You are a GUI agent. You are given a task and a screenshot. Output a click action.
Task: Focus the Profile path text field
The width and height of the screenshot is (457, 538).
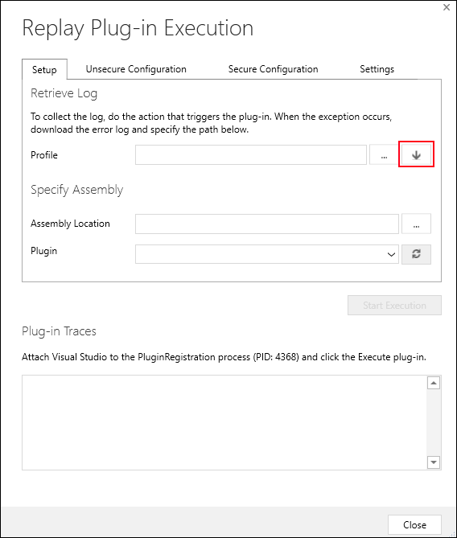[251, 155]
